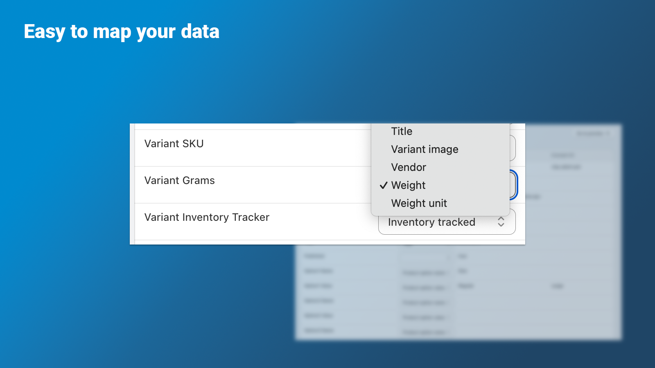The image size is (655, 368).
Task: Click the up chevron on Inventory tracked
Action: coord(501,219)
